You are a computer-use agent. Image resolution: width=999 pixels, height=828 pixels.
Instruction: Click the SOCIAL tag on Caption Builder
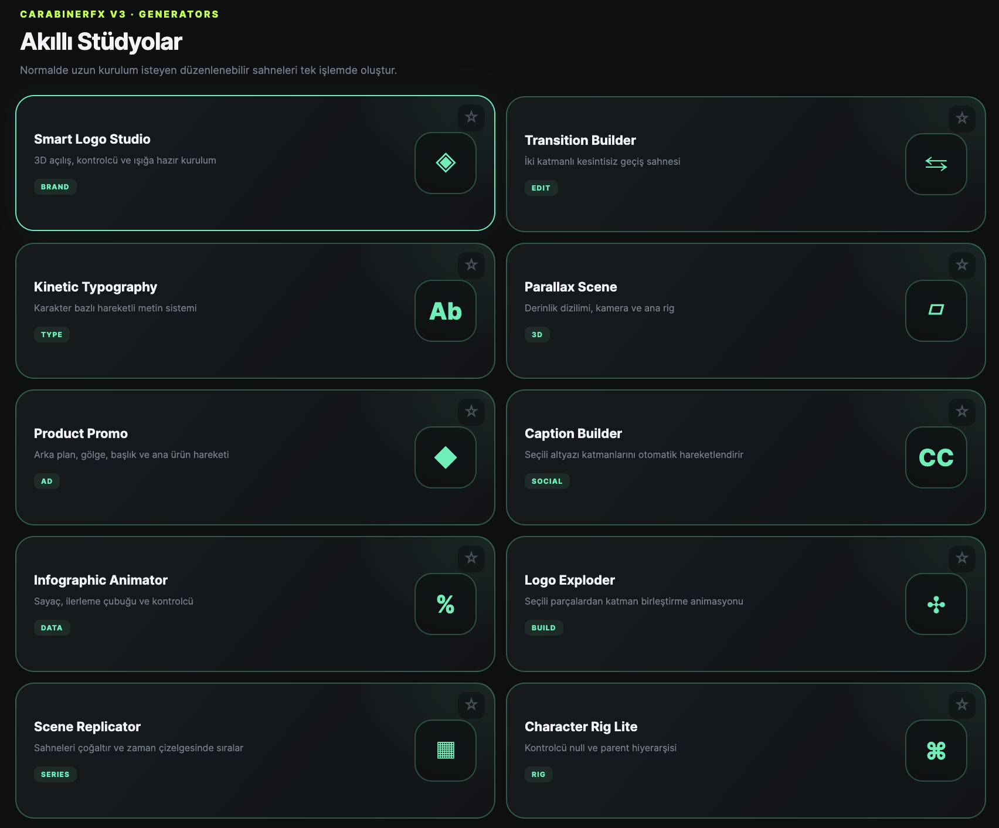point(547,481)
